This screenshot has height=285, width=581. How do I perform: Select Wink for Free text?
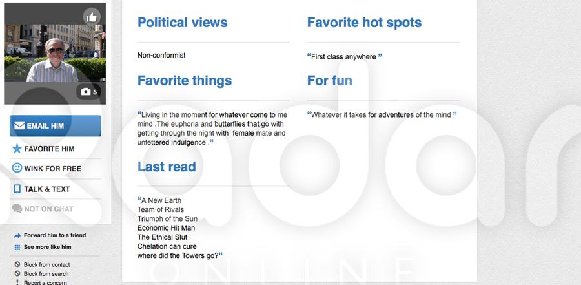(x=53, y=169)
